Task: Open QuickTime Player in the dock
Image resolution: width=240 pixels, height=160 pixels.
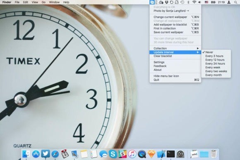Action: coord(142,154)
